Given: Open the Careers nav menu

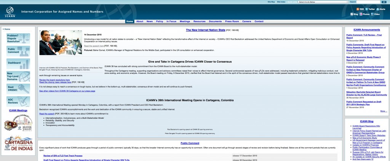Looking at the screenshot, I should click(x=247, y=21).
